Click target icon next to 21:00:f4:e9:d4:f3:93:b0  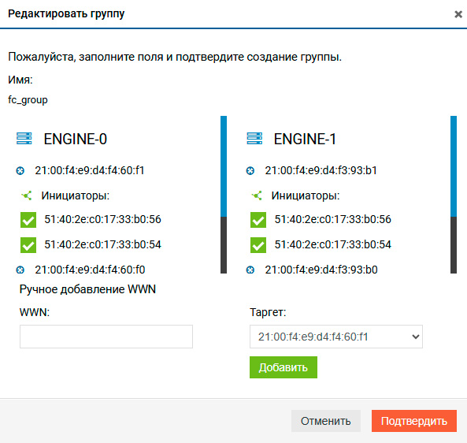coord(250,270)
